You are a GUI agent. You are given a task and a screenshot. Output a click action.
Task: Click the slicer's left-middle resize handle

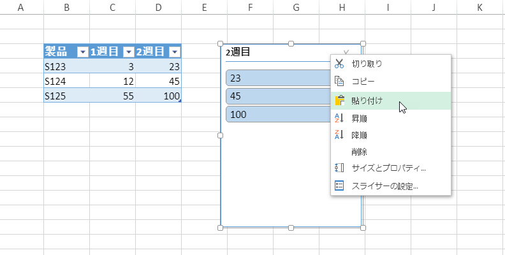[221, 135]
